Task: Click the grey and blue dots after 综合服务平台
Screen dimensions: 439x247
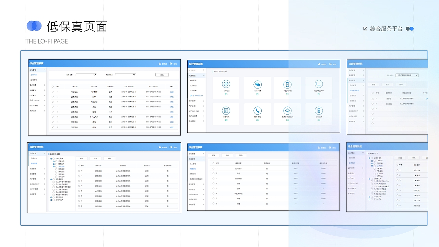Action: pyautogui.click(x=410, y=29)
